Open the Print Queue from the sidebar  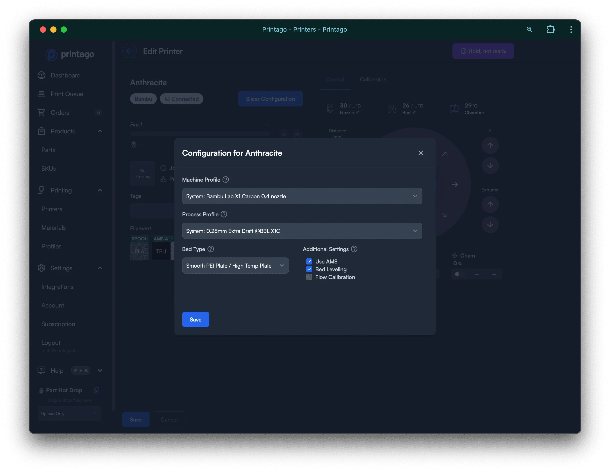67,94
